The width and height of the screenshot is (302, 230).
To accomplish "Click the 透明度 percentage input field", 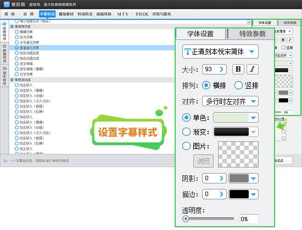I will click(249, 219).
